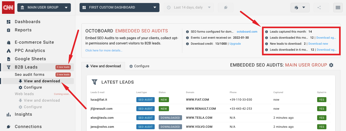The height and width of the screenshot is (131, 346).
Task: Switch to the View and download tab
Action: tap(103, 66)
